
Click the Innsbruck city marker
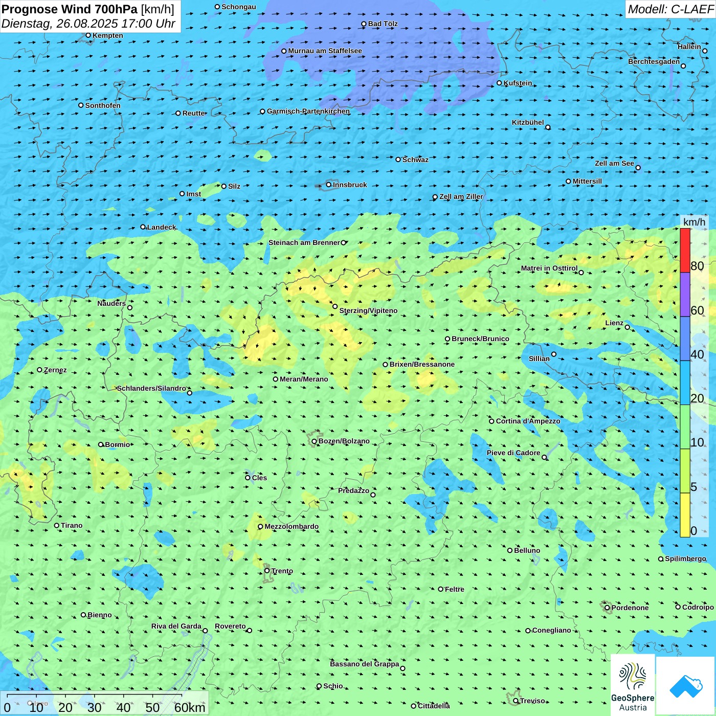pos(329,185)
